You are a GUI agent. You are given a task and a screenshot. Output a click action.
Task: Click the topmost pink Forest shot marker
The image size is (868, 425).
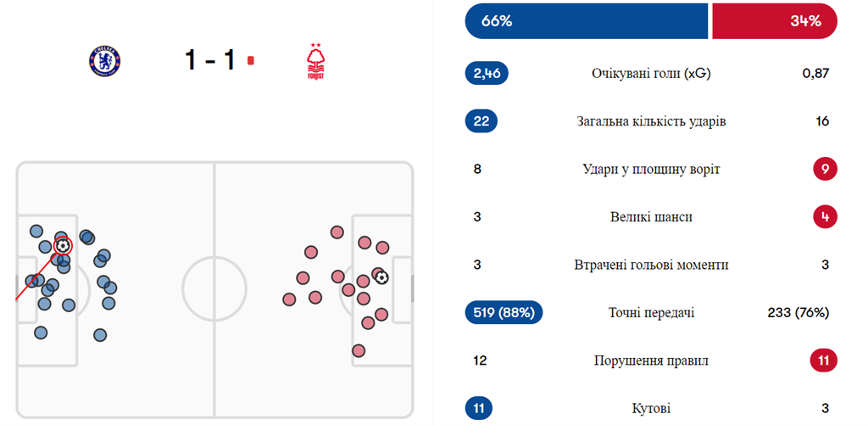click(x=337, y=232)
